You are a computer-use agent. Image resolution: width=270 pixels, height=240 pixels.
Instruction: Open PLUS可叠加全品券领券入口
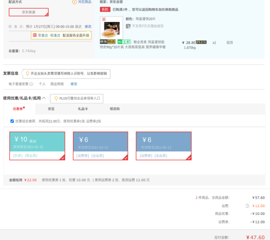pos(80,98)
